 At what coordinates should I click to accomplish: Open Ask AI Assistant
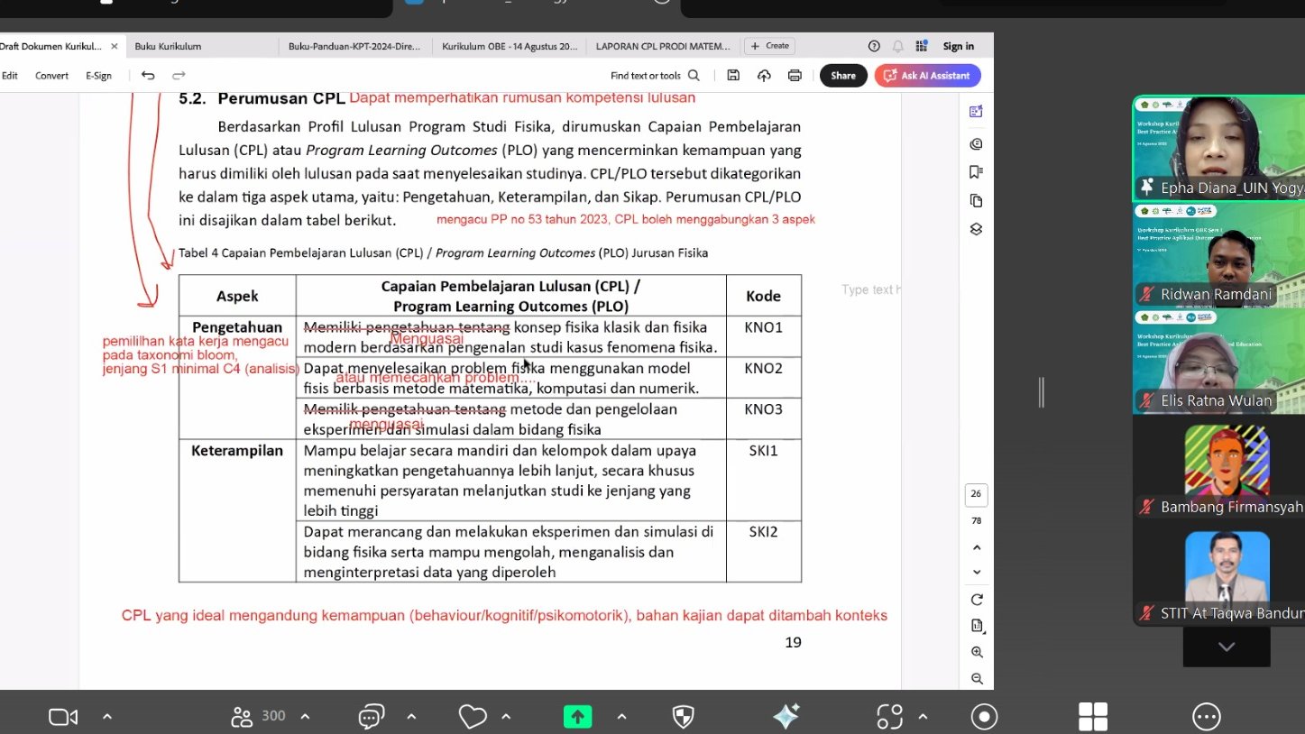coord(927,76)
